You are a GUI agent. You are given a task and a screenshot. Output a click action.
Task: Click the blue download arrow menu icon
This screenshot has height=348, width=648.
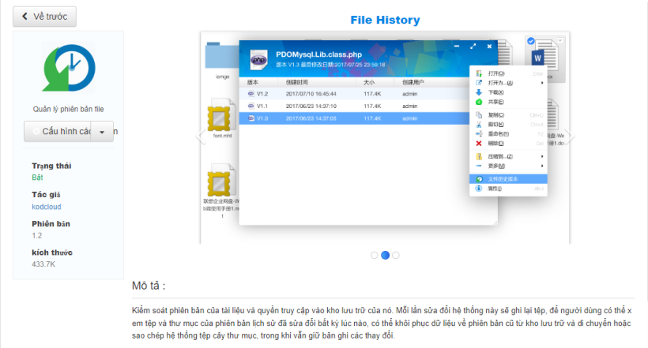click(479, 92)
